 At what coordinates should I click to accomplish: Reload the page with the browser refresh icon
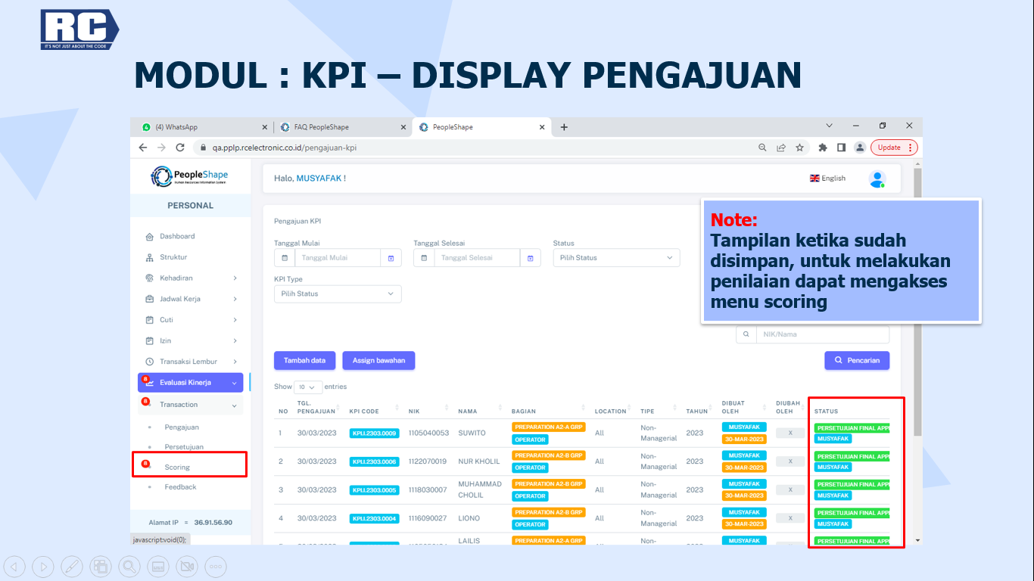point(180,148)
